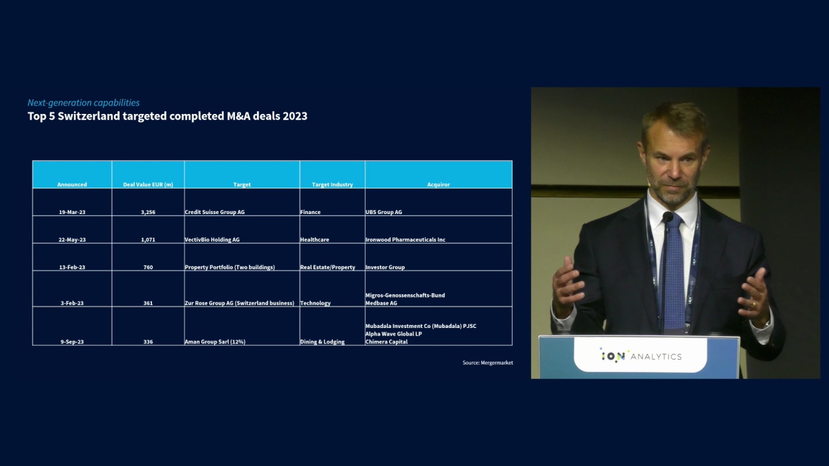Image resolution: width=829 pixels, height=466 pixels.
Task: Click the speaker video feed
Action: pos(675,233)
